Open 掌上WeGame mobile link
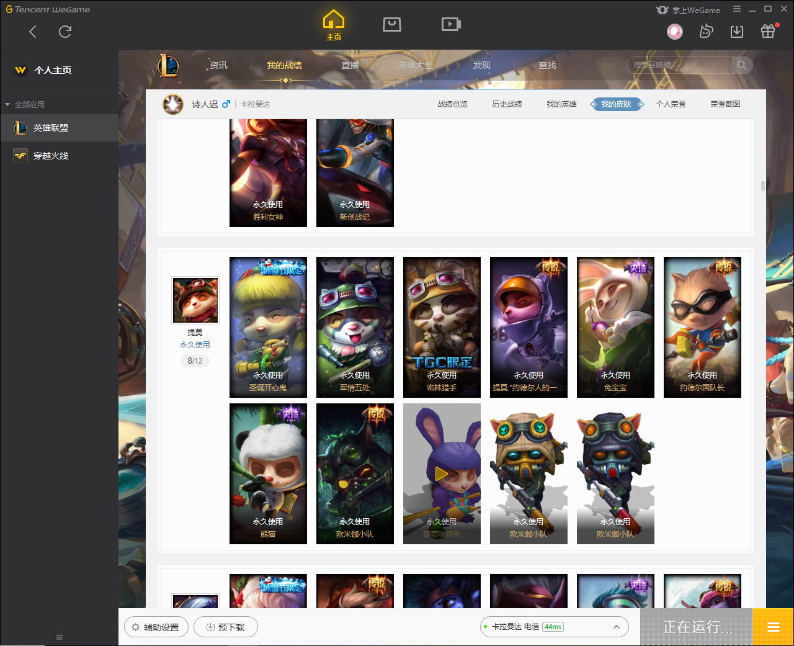This screenshot has width=794, height=646. (689, 10)
